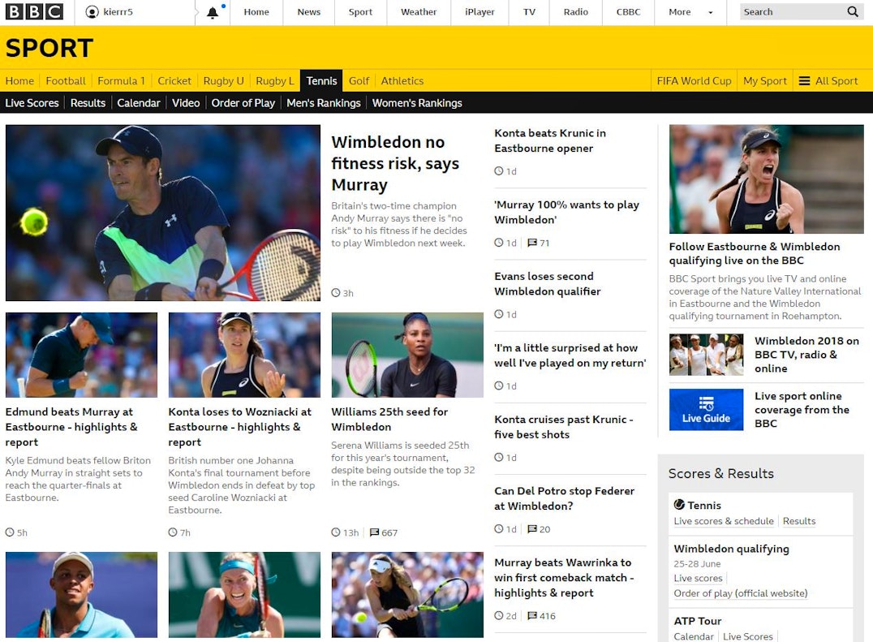Select the Tennis tab in sport navigation
Viewport: 873px width, 642px height.
[x=321, y=80]
